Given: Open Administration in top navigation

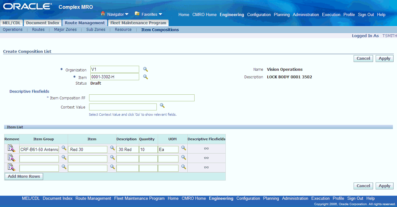Looking at the screenshot, I should click(306, 15).
